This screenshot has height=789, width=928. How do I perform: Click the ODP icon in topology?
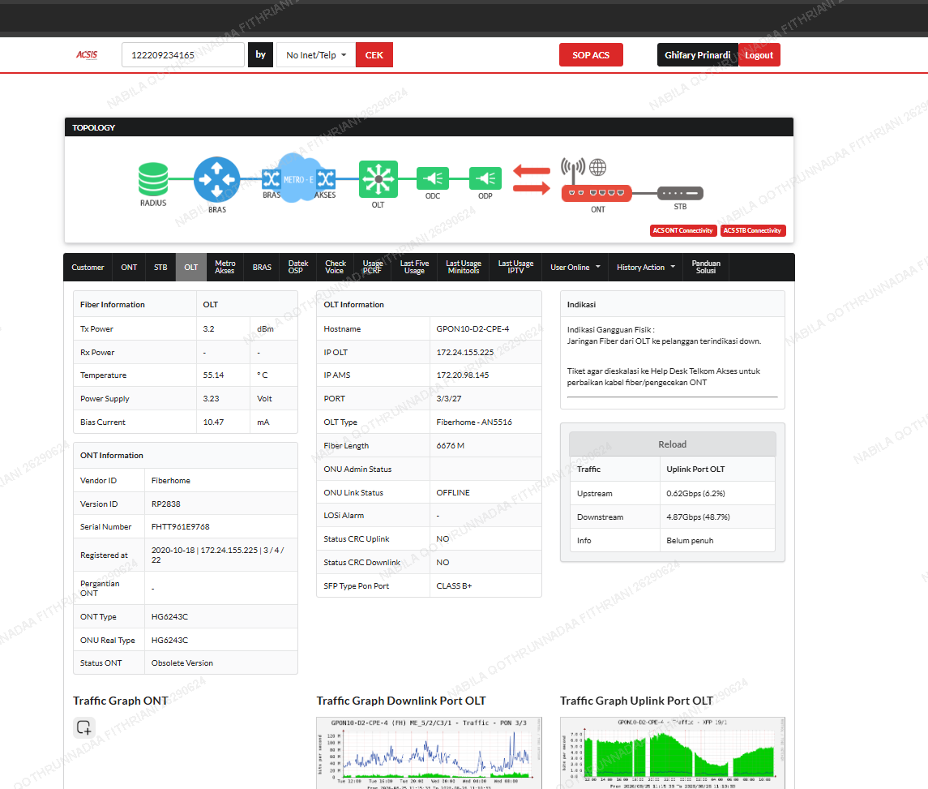pyautogui.click(x=485, y=178)
